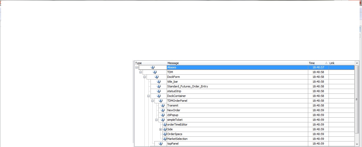This screenshot has width=362, height=147.
Task: Click the info icon next to NewOrder
Action: [x=163, y=110]
